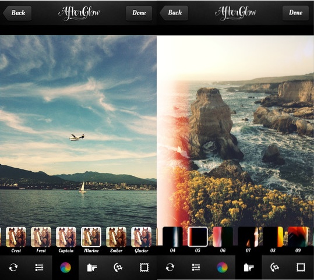Open frames border icon on right screen
Viewport: 314px width, 280px height.
click(301, 267)
